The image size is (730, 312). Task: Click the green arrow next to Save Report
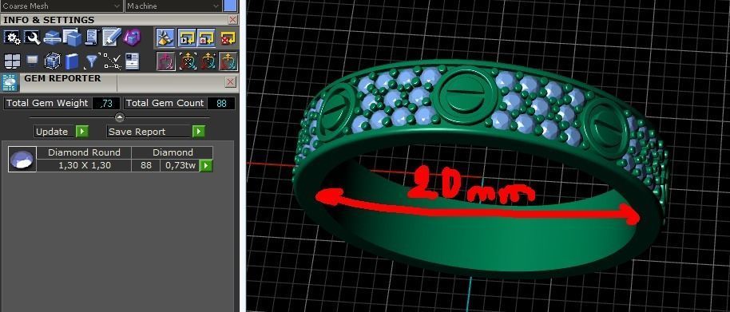click(x=199, y=132)
